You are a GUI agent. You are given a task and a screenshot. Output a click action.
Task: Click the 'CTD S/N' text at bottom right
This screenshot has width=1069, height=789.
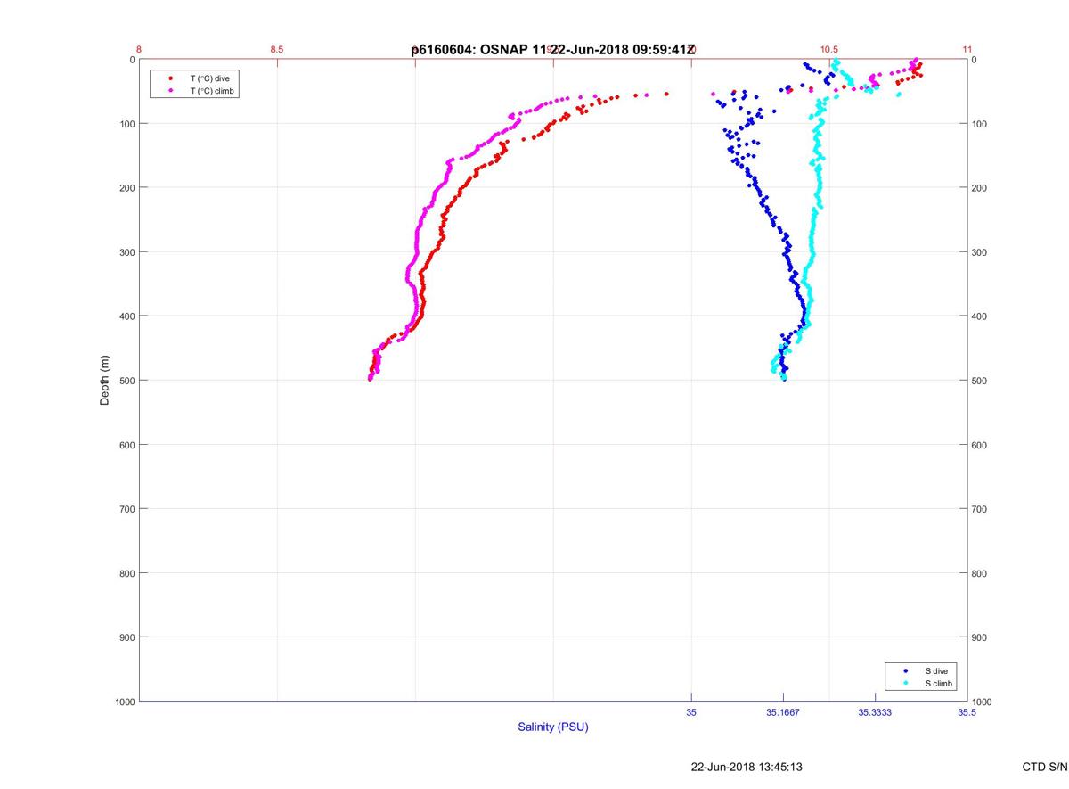pyautogui.click(x=1044, y=767)
